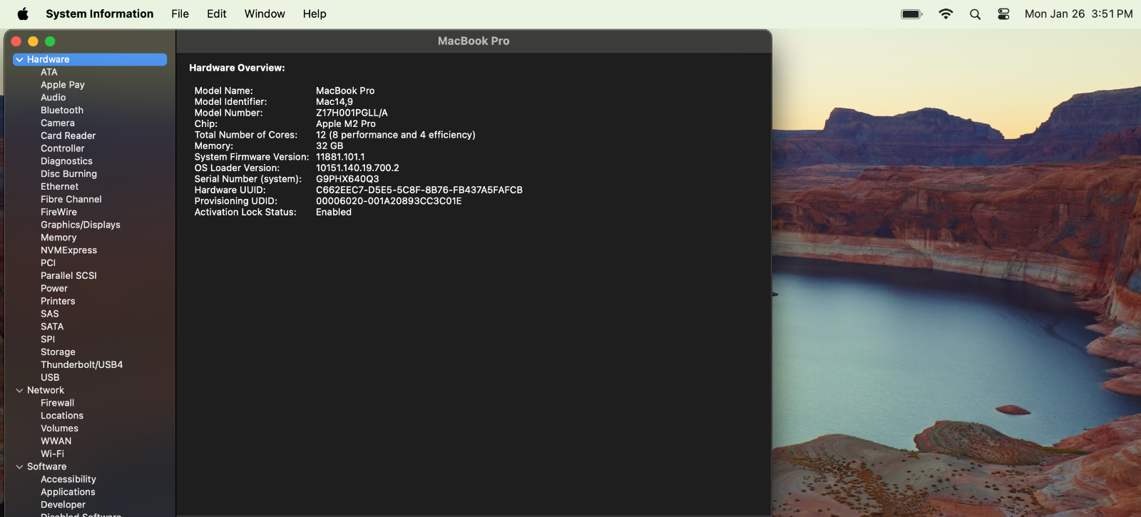Screen dimensions: 1141x517
Task: Select Firewall in the sidebar
Action: (x=58, y=404)
